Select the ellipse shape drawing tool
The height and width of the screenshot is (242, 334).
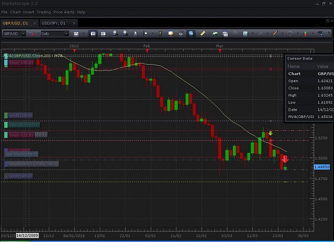coord(290,34)
